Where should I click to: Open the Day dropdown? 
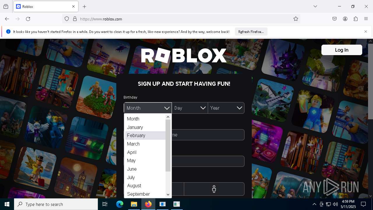click(190, 108)
